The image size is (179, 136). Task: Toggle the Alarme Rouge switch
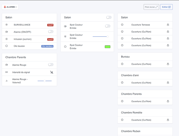[51, 65]
